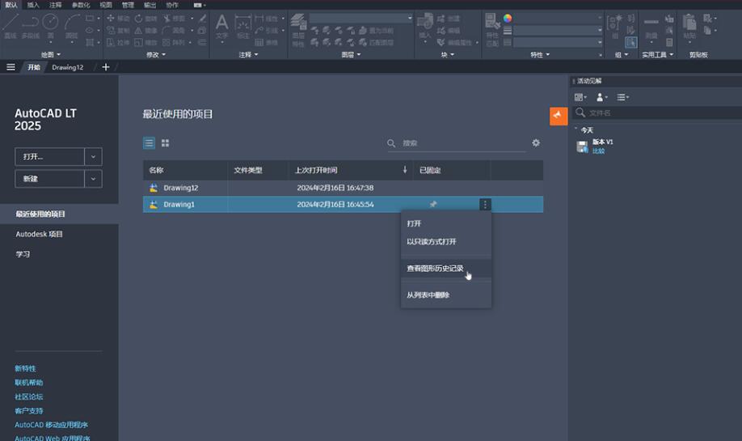
Task: Toggle group selection button in Group panel
Action: (630, 43)
